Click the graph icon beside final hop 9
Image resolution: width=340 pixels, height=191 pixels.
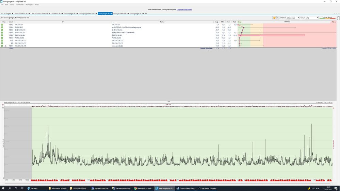coord(5,46)
